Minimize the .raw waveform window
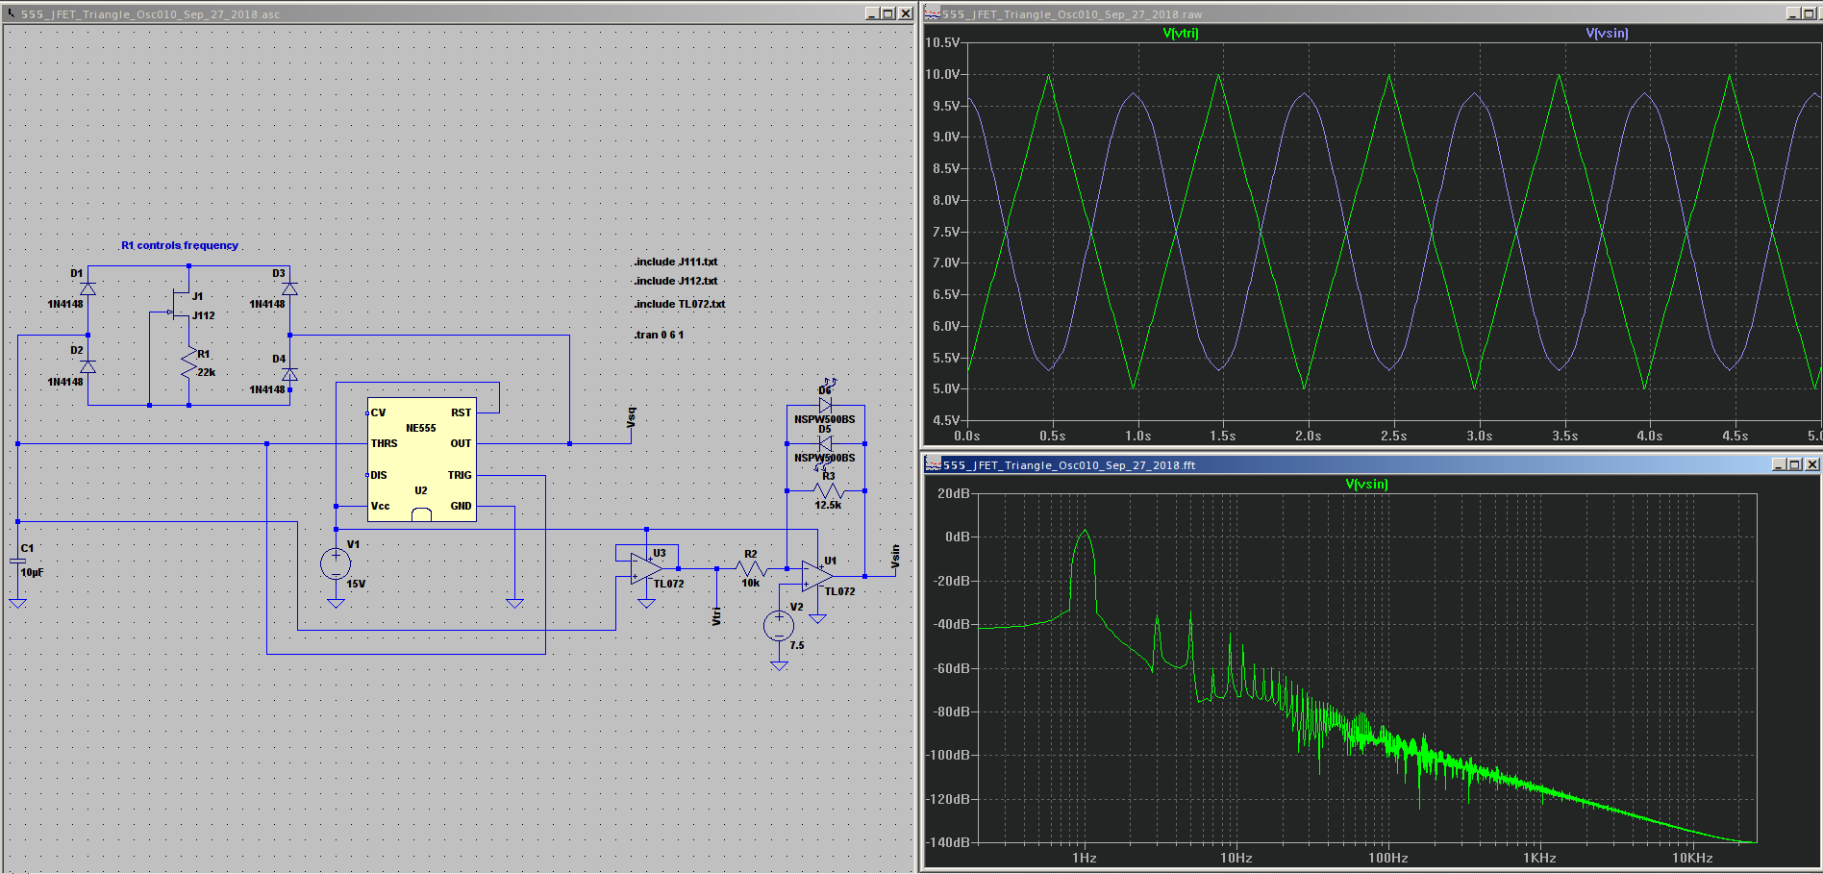Viewport: 1823px width, 874px height. (x=1794, y=13)
